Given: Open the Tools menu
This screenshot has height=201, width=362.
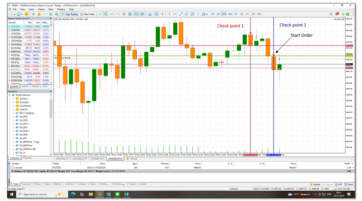Looking at the screenshot, I should pyautogui.click(x=51, y=9).
